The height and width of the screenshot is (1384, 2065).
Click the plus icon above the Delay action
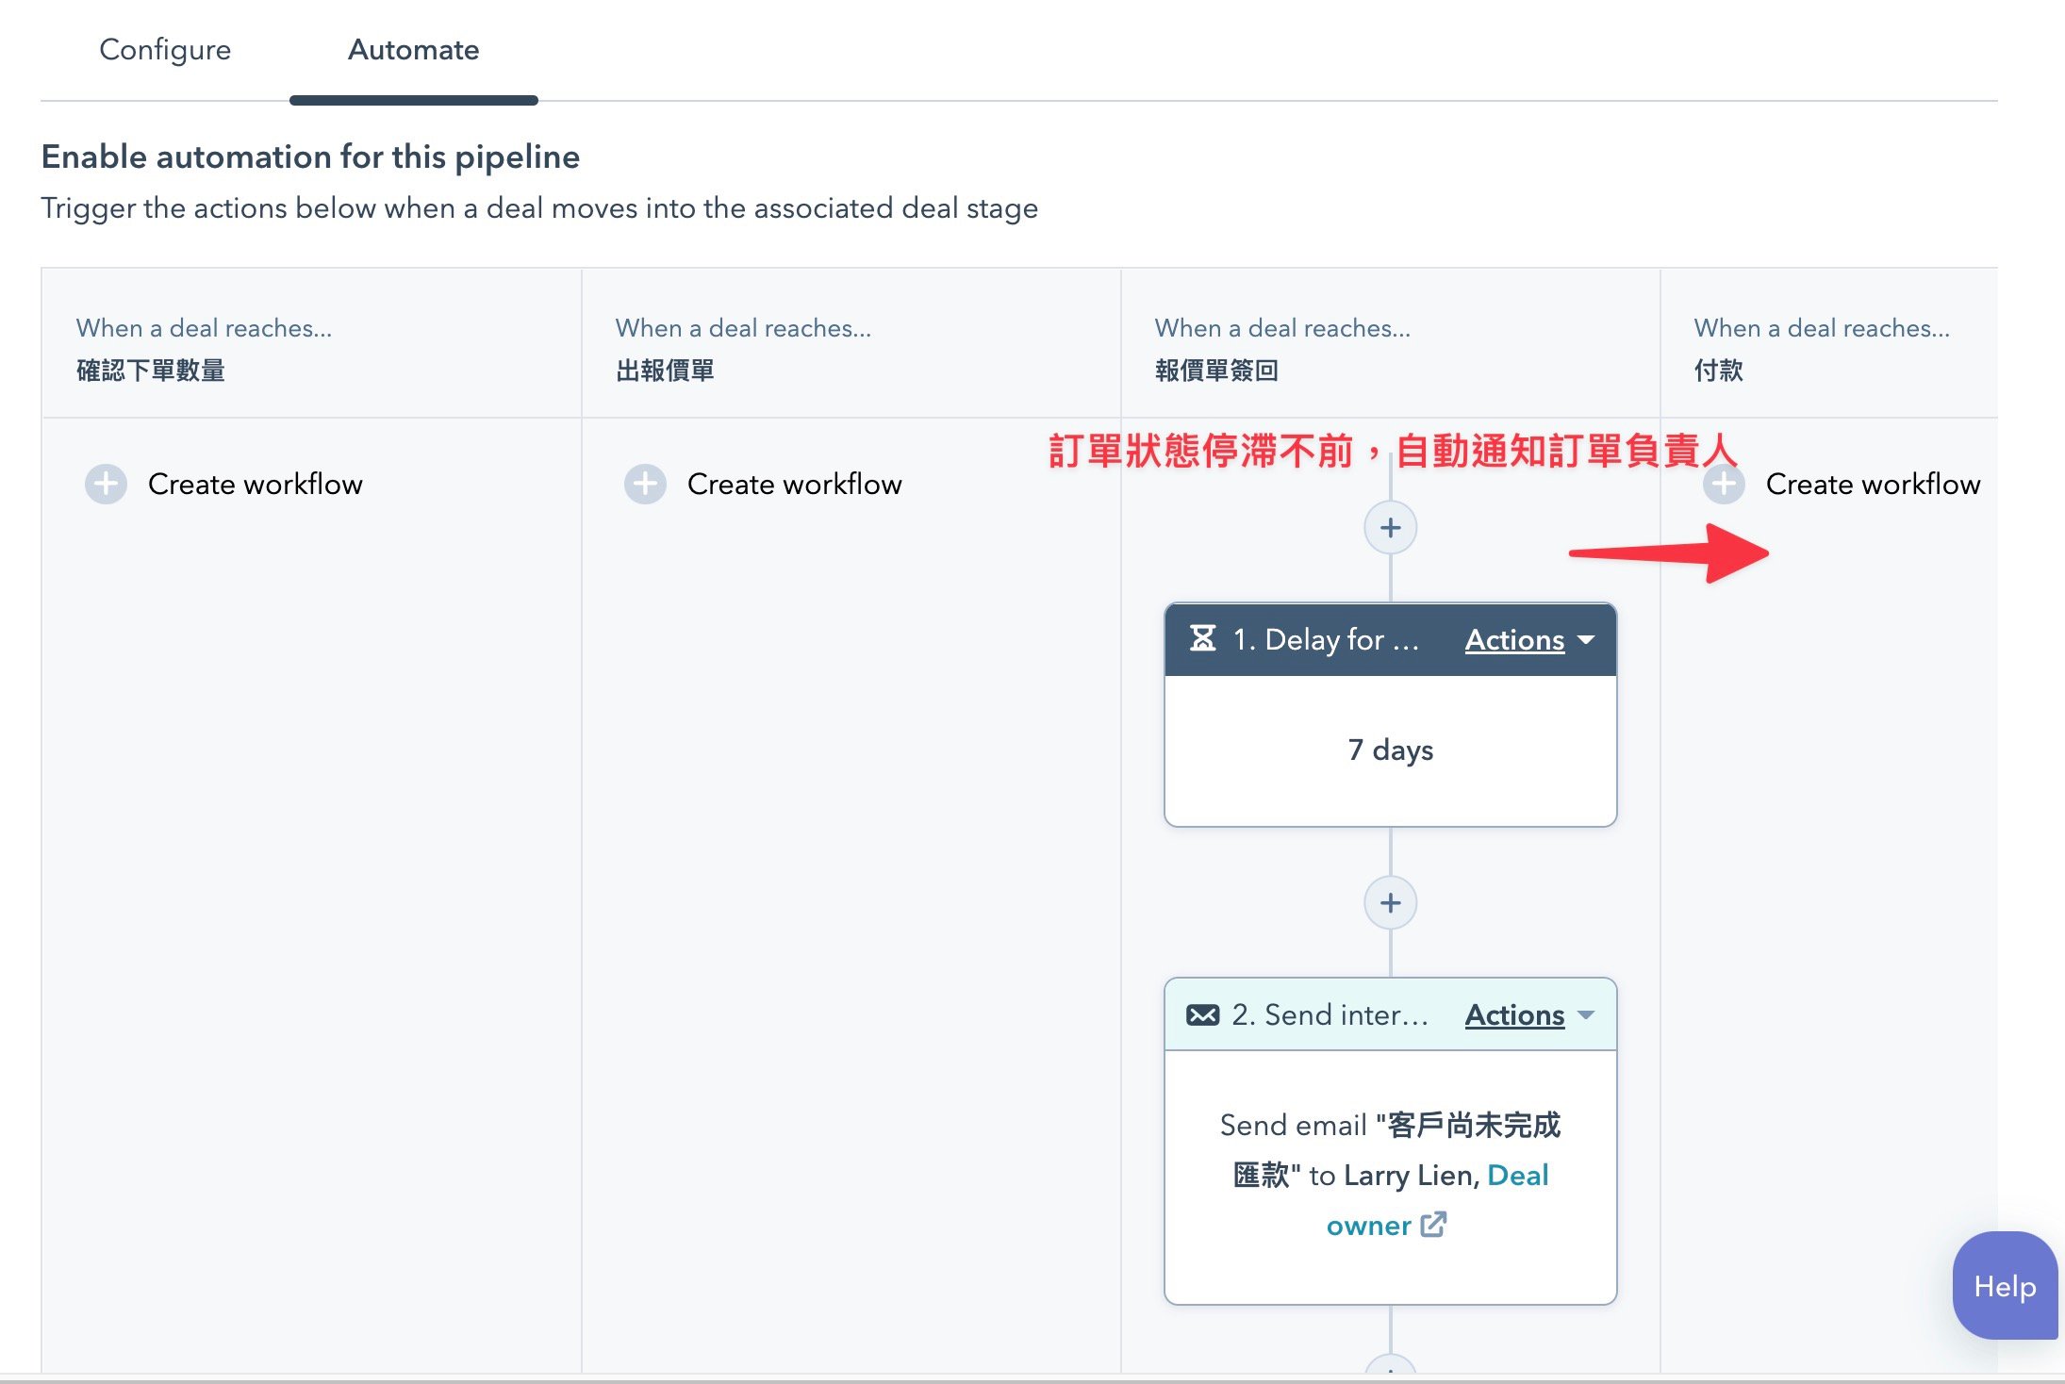coord(1391,528)
